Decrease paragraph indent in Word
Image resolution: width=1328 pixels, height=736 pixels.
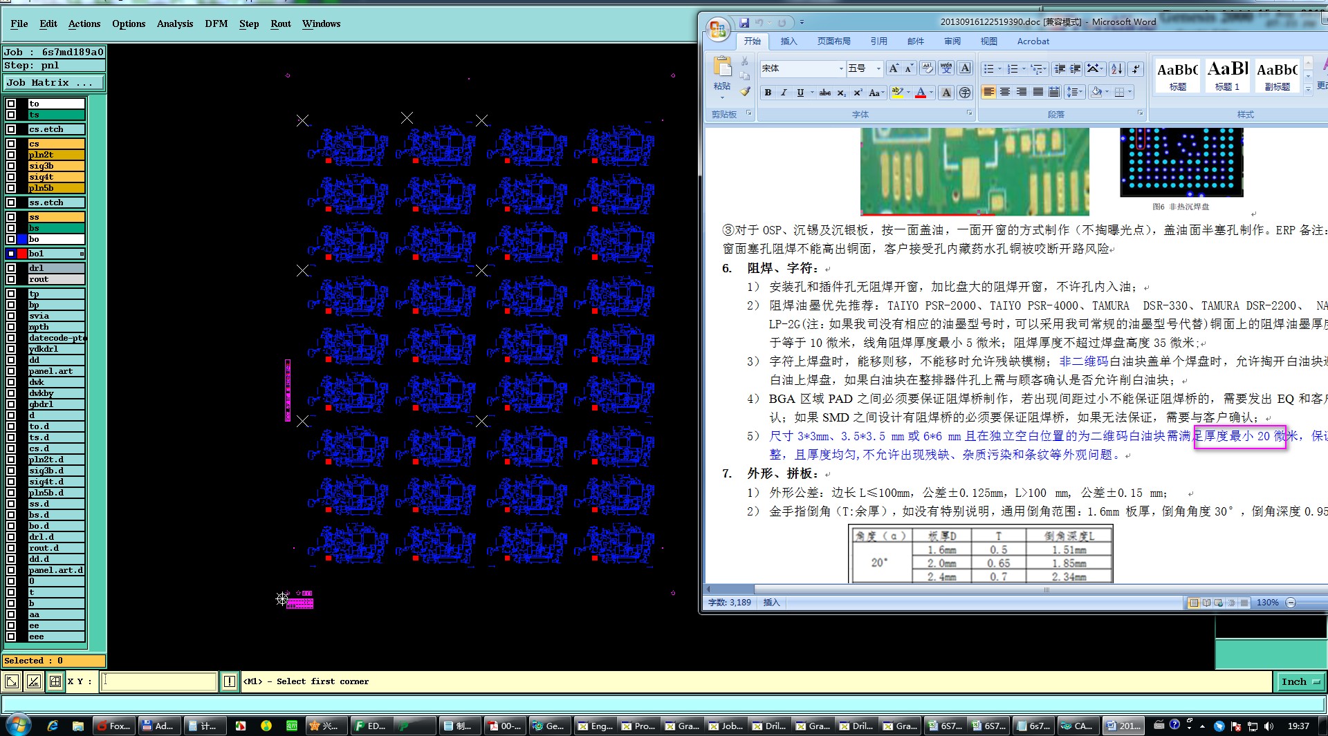(x=1059, y=68)
